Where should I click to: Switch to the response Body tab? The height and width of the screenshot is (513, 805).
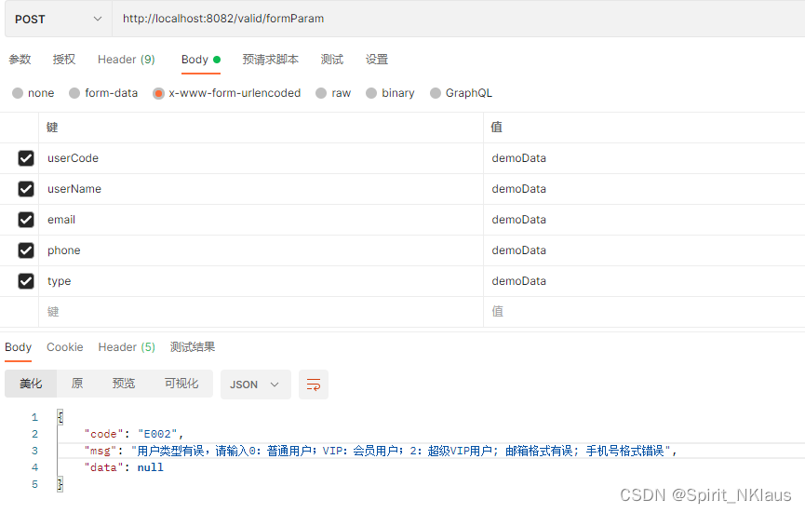(18, 347)
